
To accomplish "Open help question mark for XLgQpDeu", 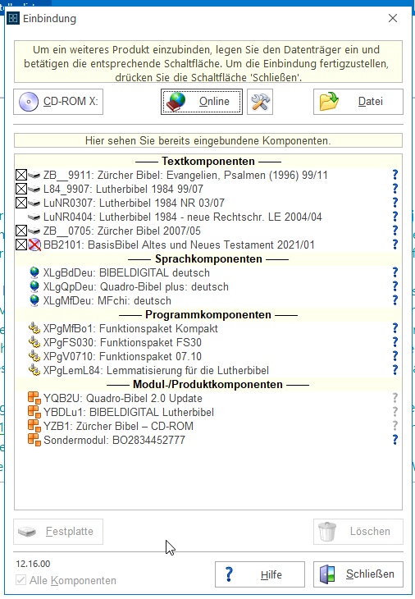I will (x=395, y=286).
